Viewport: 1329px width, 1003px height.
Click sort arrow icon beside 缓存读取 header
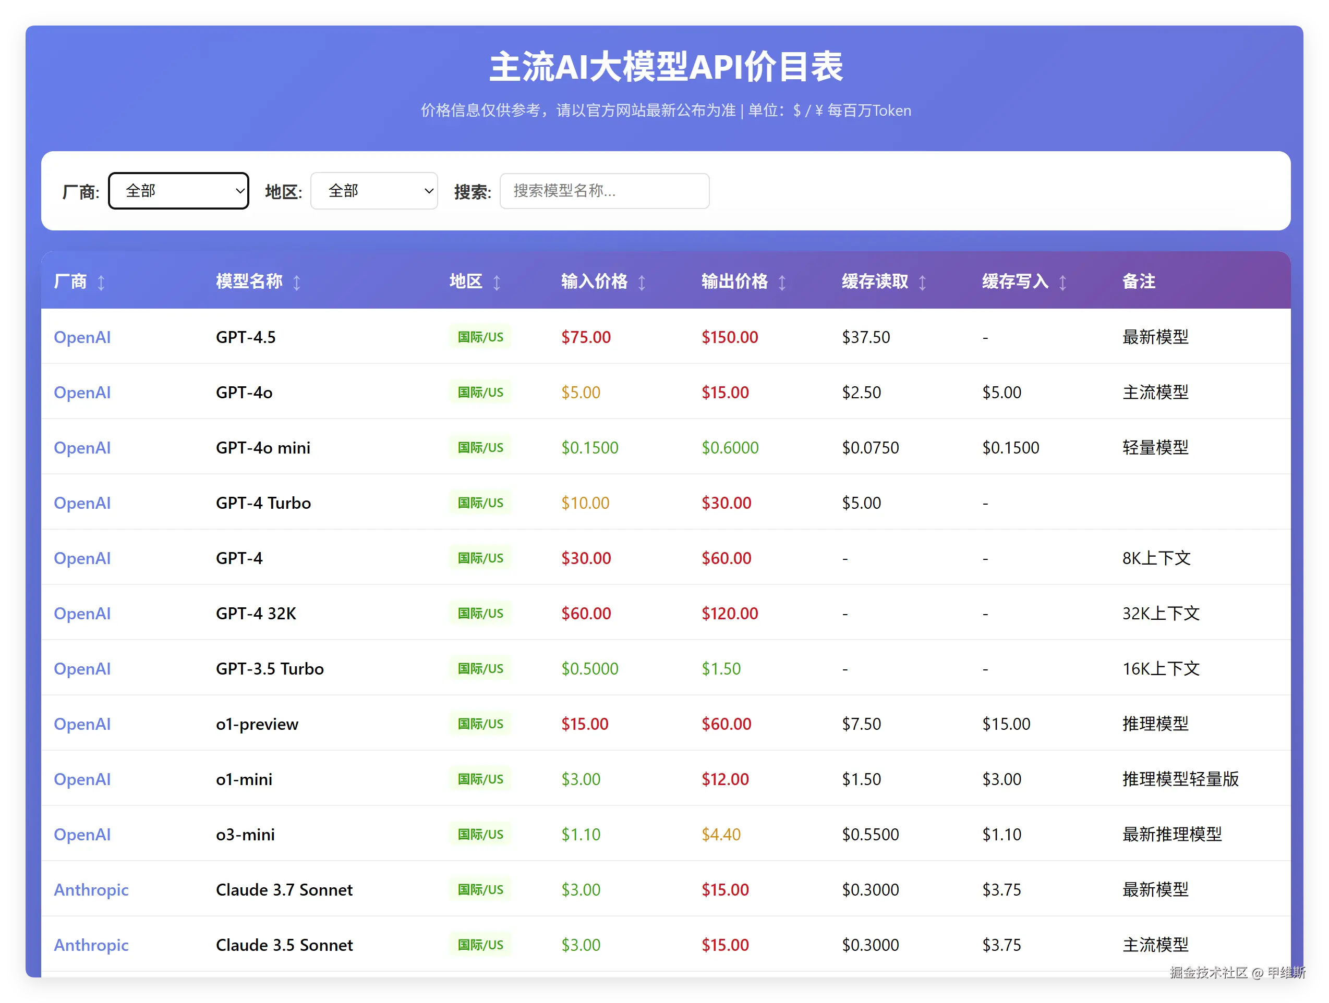pyautogui.click(x=922, y=282)
